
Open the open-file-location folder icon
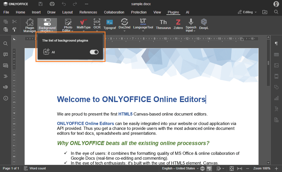[265, 12]
